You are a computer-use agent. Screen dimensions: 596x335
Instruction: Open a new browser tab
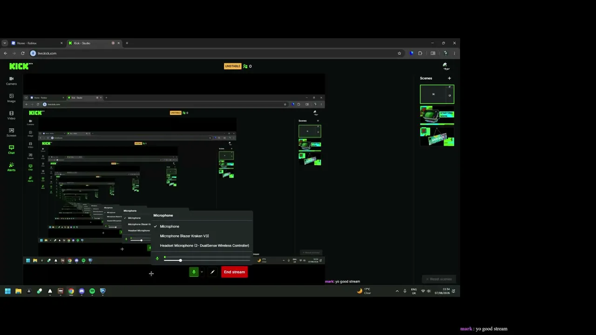[x=127, y=43]
